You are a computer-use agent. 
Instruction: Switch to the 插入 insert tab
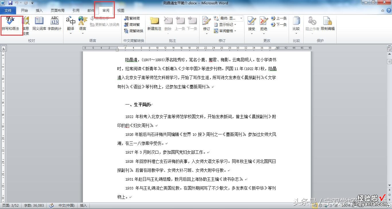click(39, 10)
